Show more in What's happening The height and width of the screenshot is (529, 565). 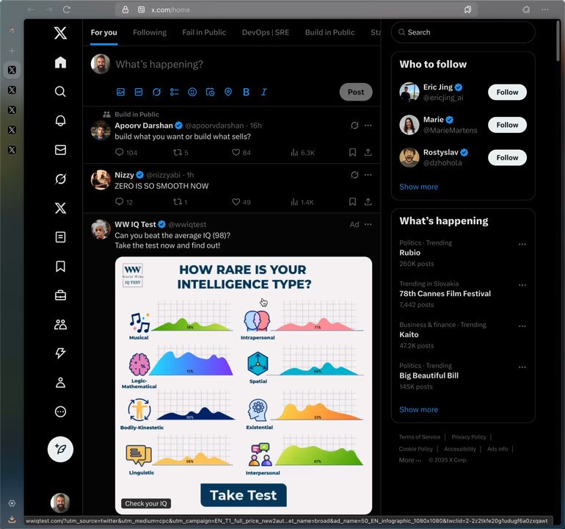419,409
